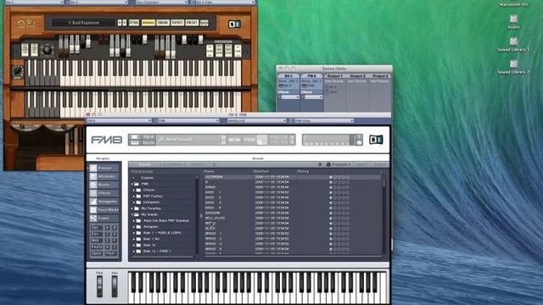Switch B4 organ to ORGAN view

(163, 23)
